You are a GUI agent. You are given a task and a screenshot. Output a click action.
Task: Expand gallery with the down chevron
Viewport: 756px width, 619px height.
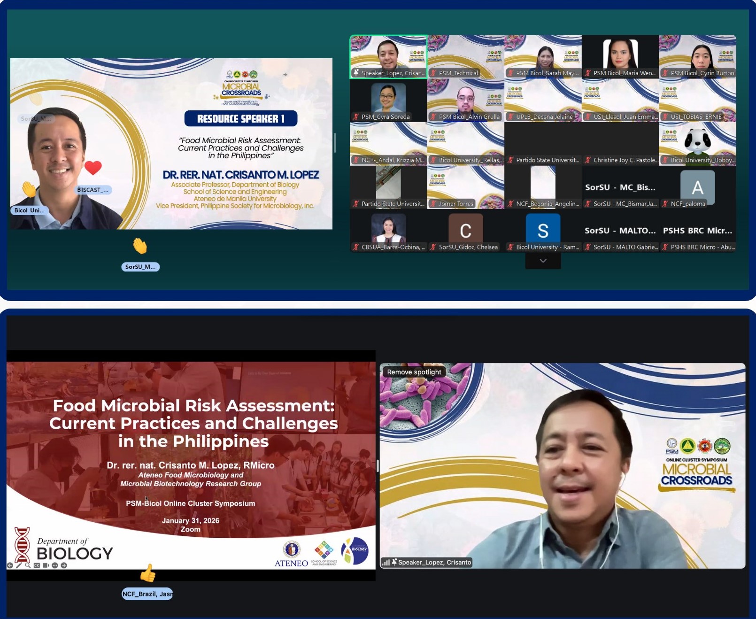[x=543, y=261]
